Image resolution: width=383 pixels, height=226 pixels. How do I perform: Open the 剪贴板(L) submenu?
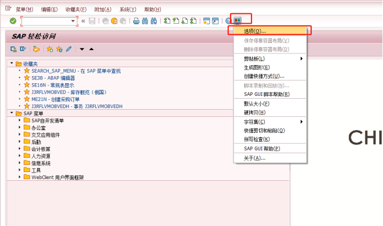click(270, 58)
